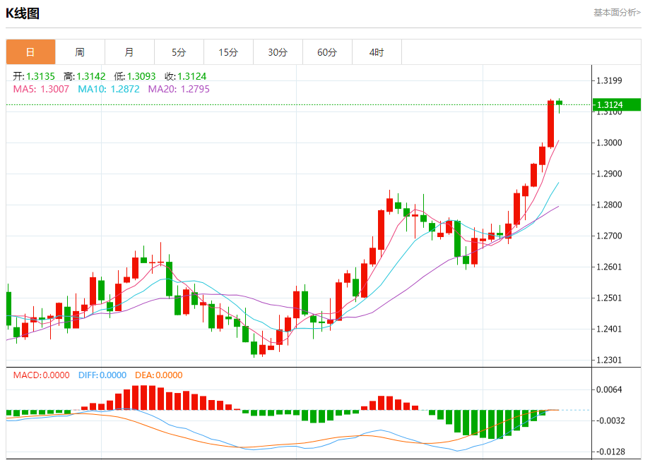Select the 日 daily chart tab

point(30,52)
